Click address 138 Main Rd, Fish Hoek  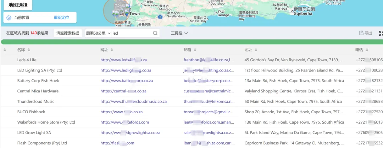294,123
